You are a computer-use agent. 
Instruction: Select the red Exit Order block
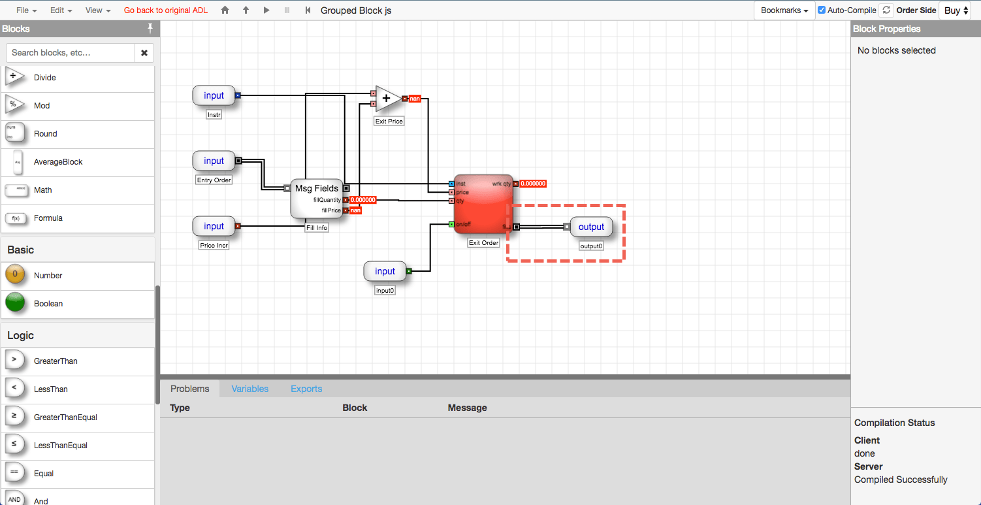(483, 205)
